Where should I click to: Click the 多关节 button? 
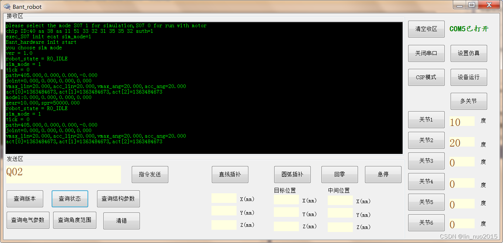[x=469, y=101]
